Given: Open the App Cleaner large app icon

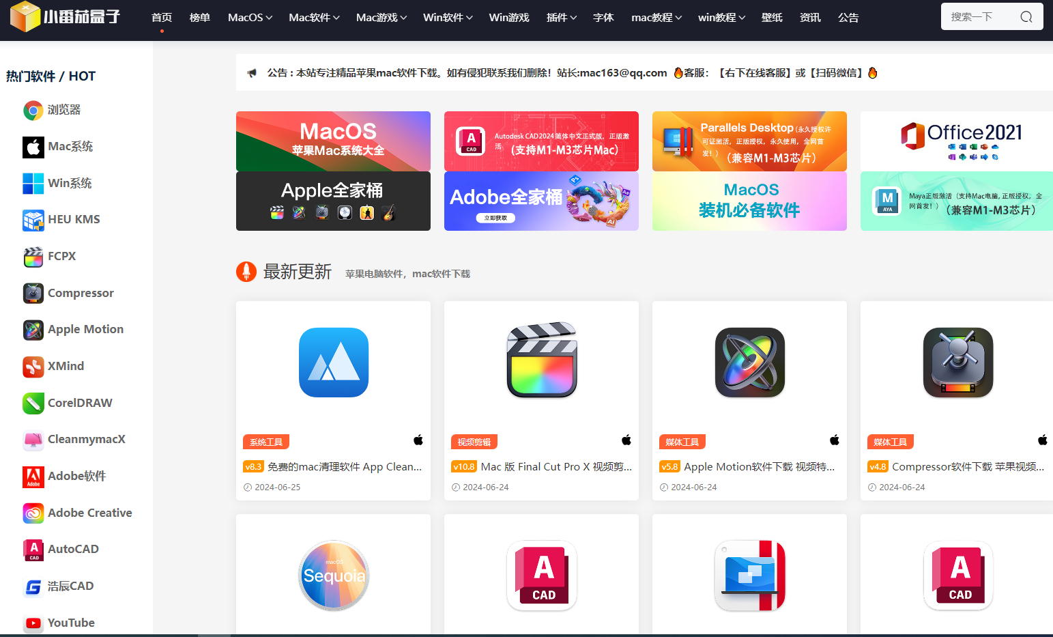Looking at the screenshot, I should (334, 363).
